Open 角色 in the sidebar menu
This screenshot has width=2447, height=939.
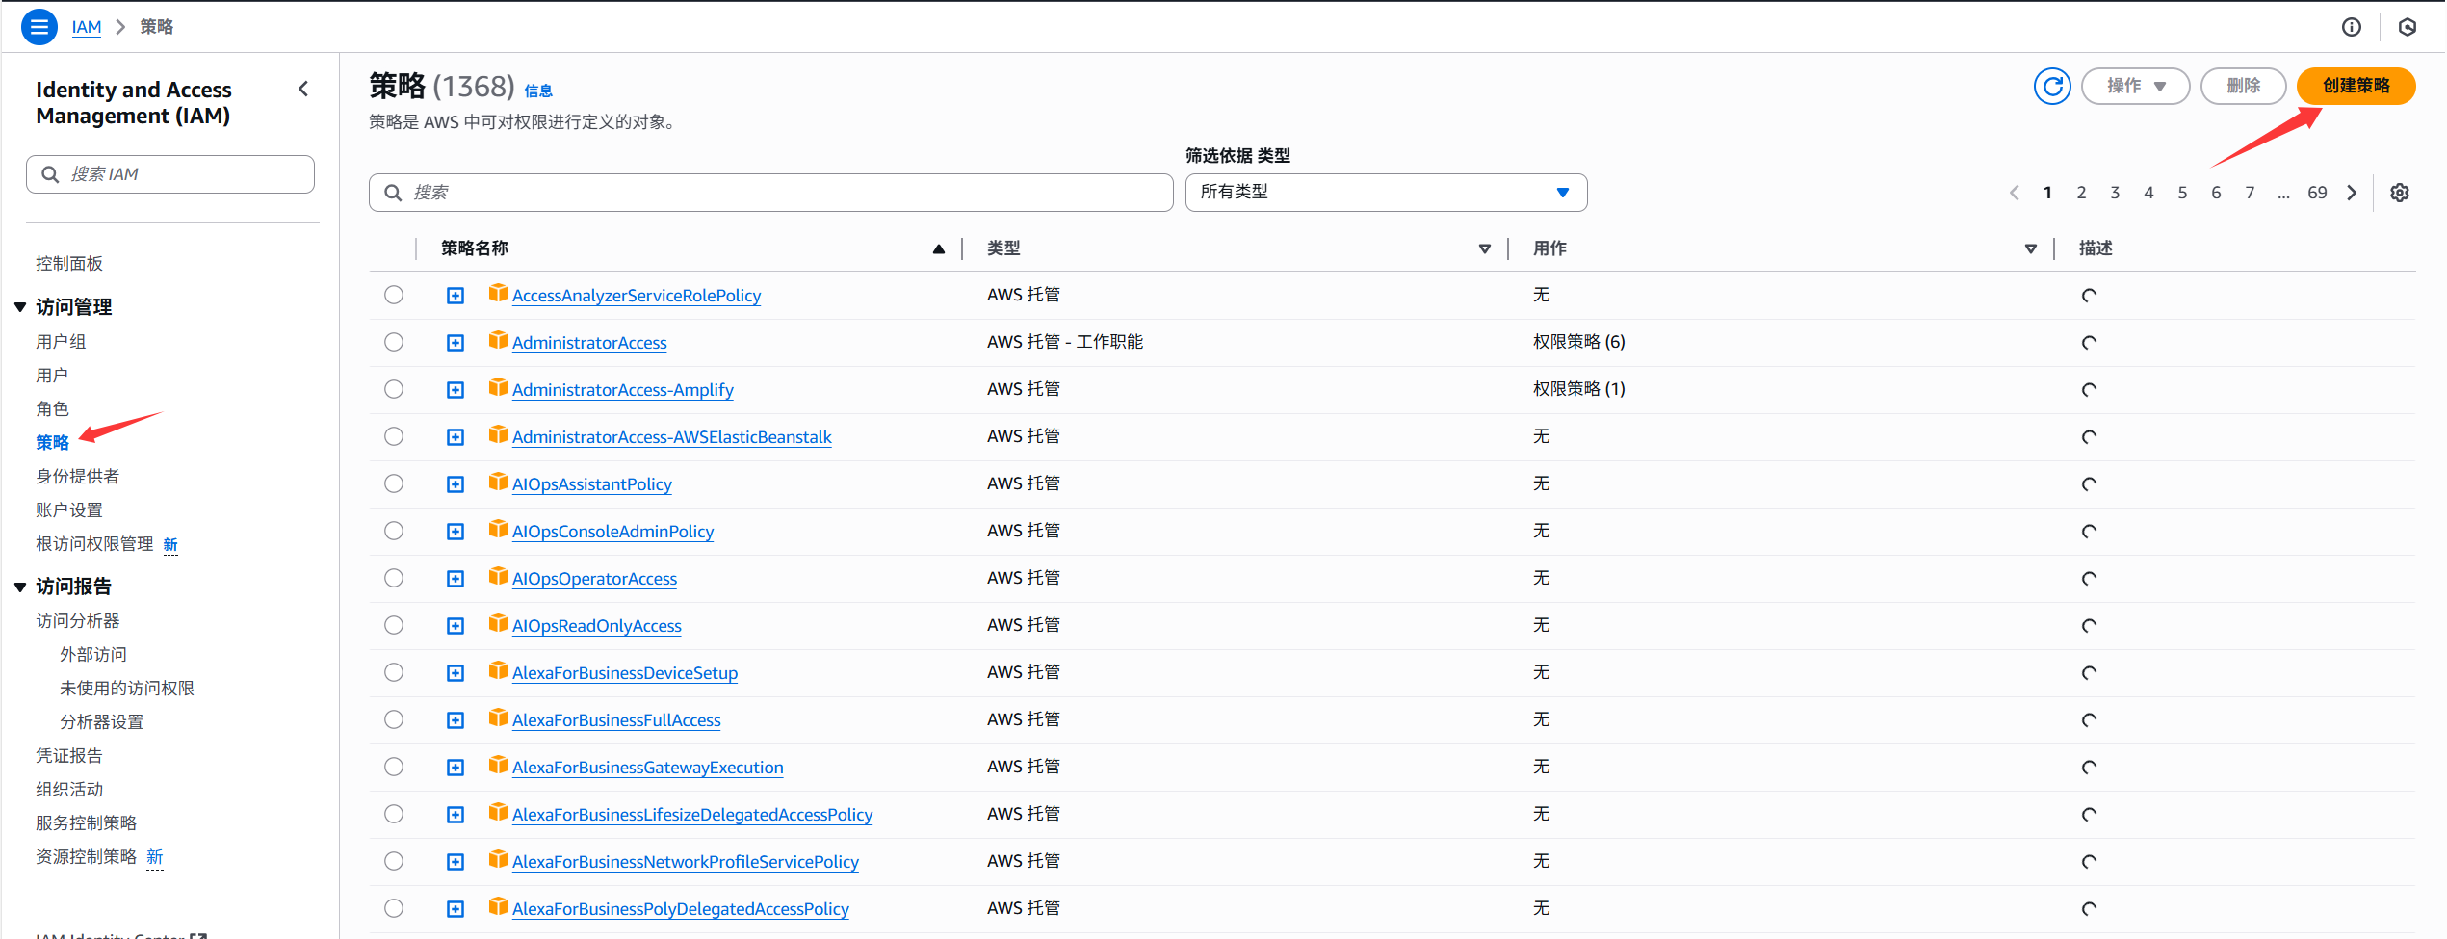(x=53, y=409)
